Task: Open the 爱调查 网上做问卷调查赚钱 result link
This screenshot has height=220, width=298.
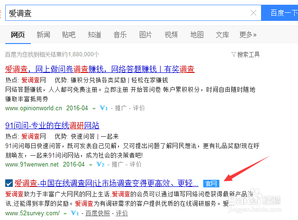Action: point(100,69)
